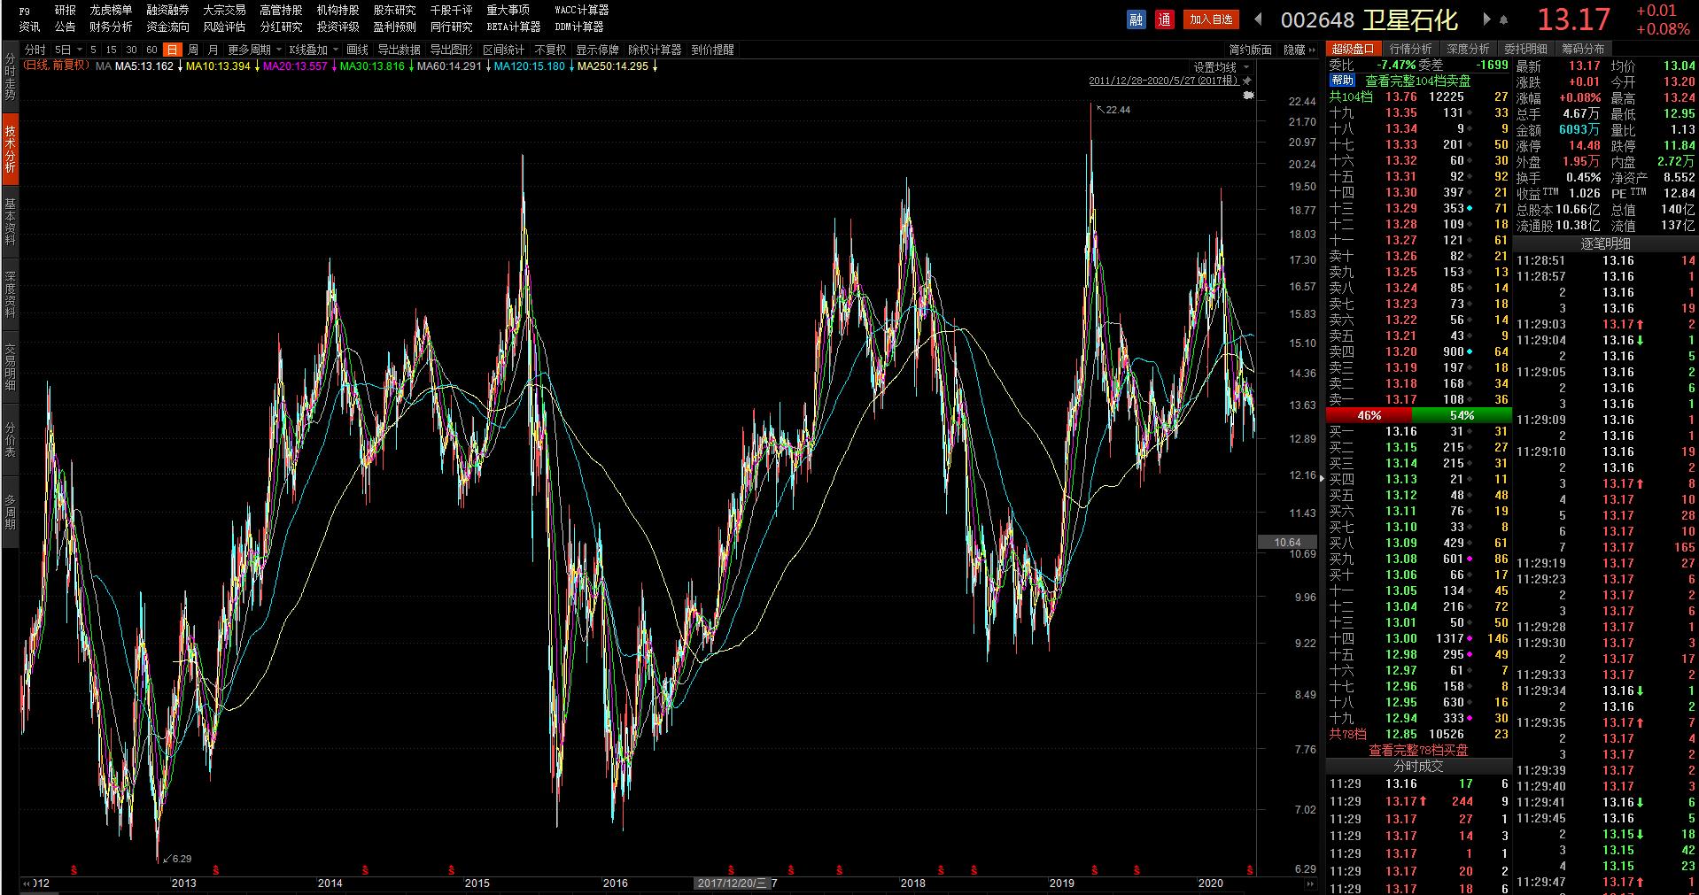Click the MA60 direction arrow indicator
Image resolution: width=1699 pixels, height=895 pixels.
click(x=488, y=66)
